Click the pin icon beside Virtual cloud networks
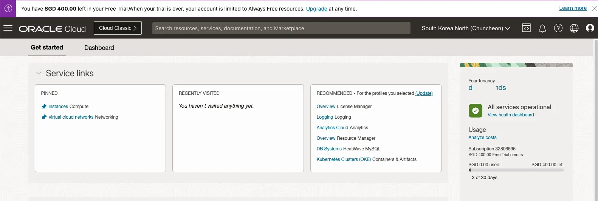 [44, 117]
